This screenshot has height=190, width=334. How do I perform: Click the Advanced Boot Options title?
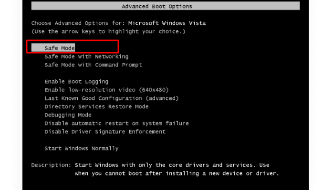pos(157,7)
